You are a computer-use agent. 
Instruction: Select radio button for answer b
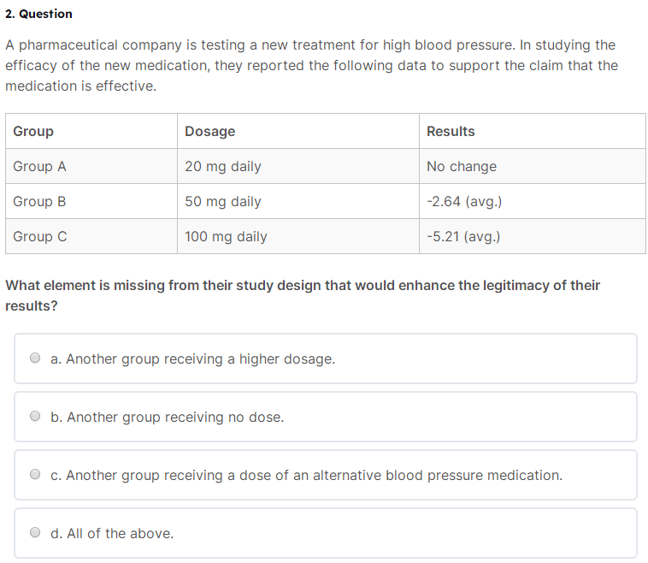coord(35,416)
